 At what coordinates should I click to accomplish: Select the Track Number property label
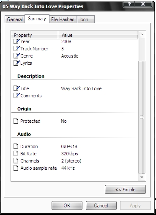34,49
